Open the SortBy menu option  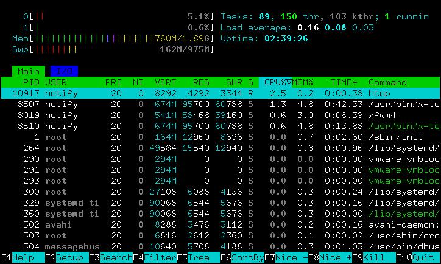pyautogui.click(x=242, y=257)
